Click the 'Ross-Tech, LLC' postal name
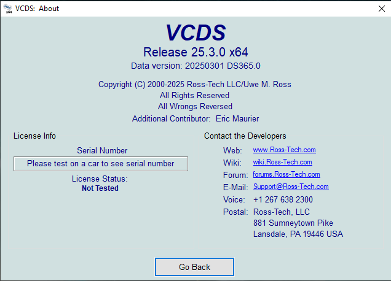Image resolution: width=391 pixels, height=281 pixels. click(282, 212)
